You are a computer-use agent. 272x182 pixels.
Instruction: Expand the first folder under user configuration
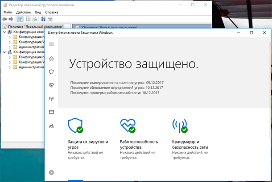(10, 57)
